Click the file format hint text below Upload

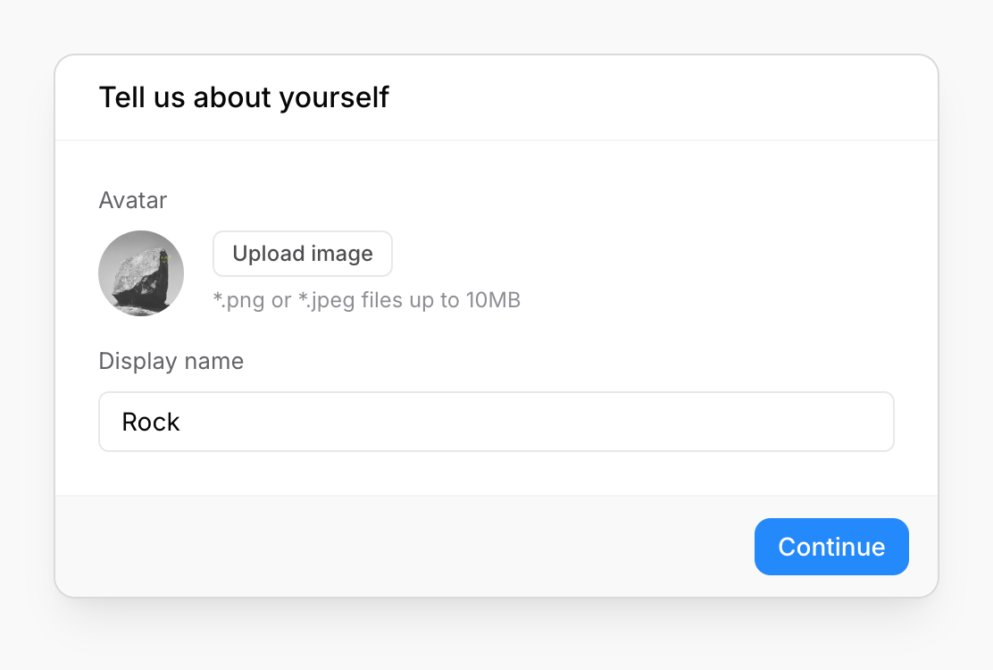pos(366,300)
